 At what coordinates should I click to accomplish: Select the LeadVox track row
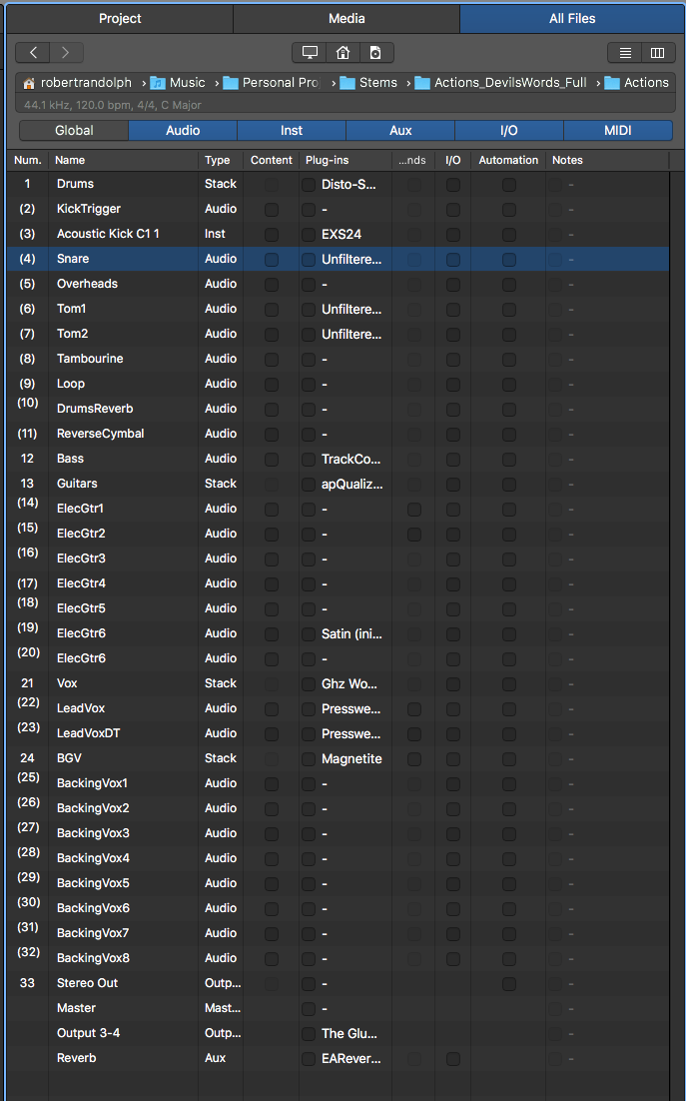tap(120, 708)
